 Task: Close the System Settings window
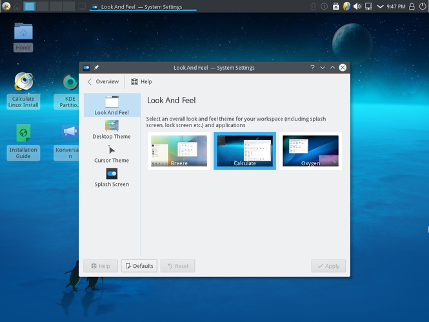(343, 68)
